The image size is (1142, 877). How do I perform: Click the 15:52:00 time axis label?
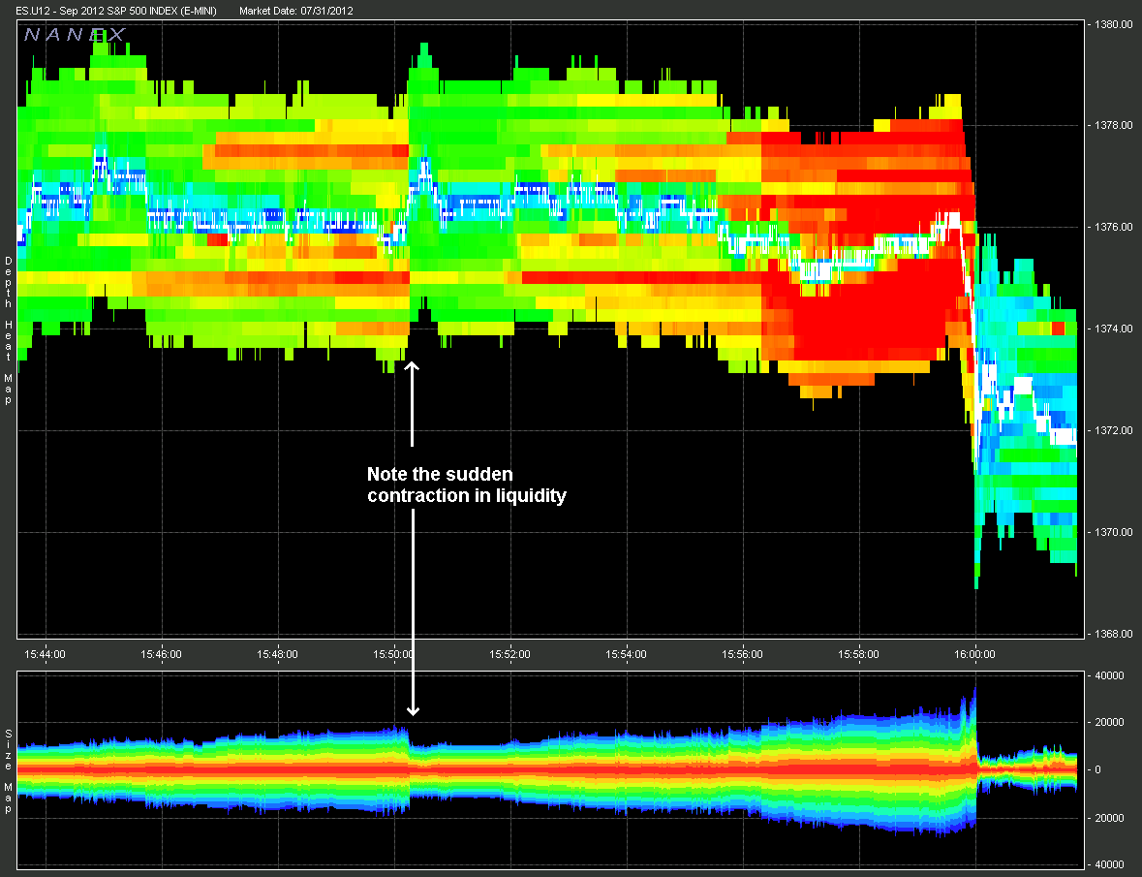509,654
